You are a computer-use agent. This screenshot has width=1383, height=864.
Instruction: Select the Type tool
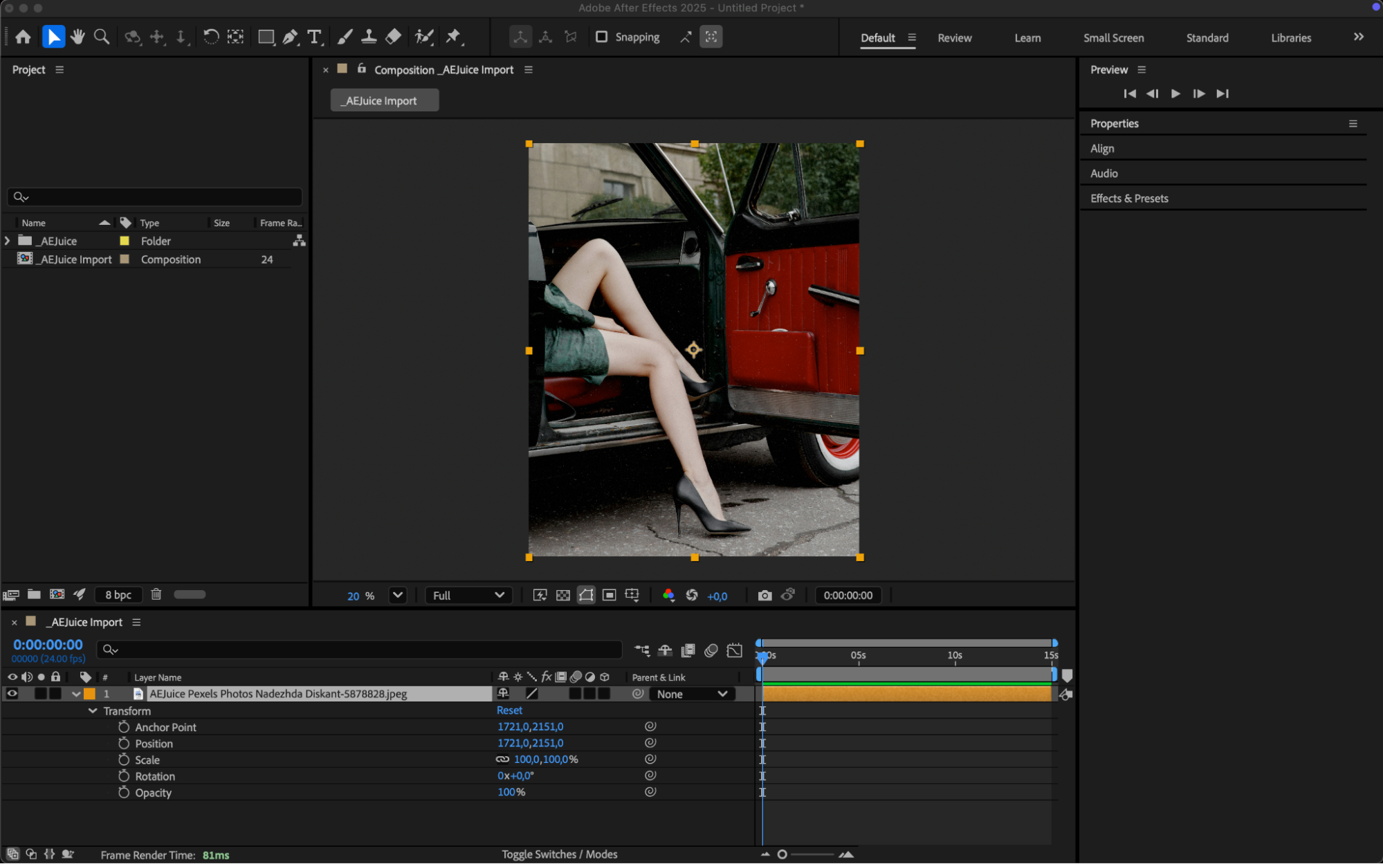point(315,37)
